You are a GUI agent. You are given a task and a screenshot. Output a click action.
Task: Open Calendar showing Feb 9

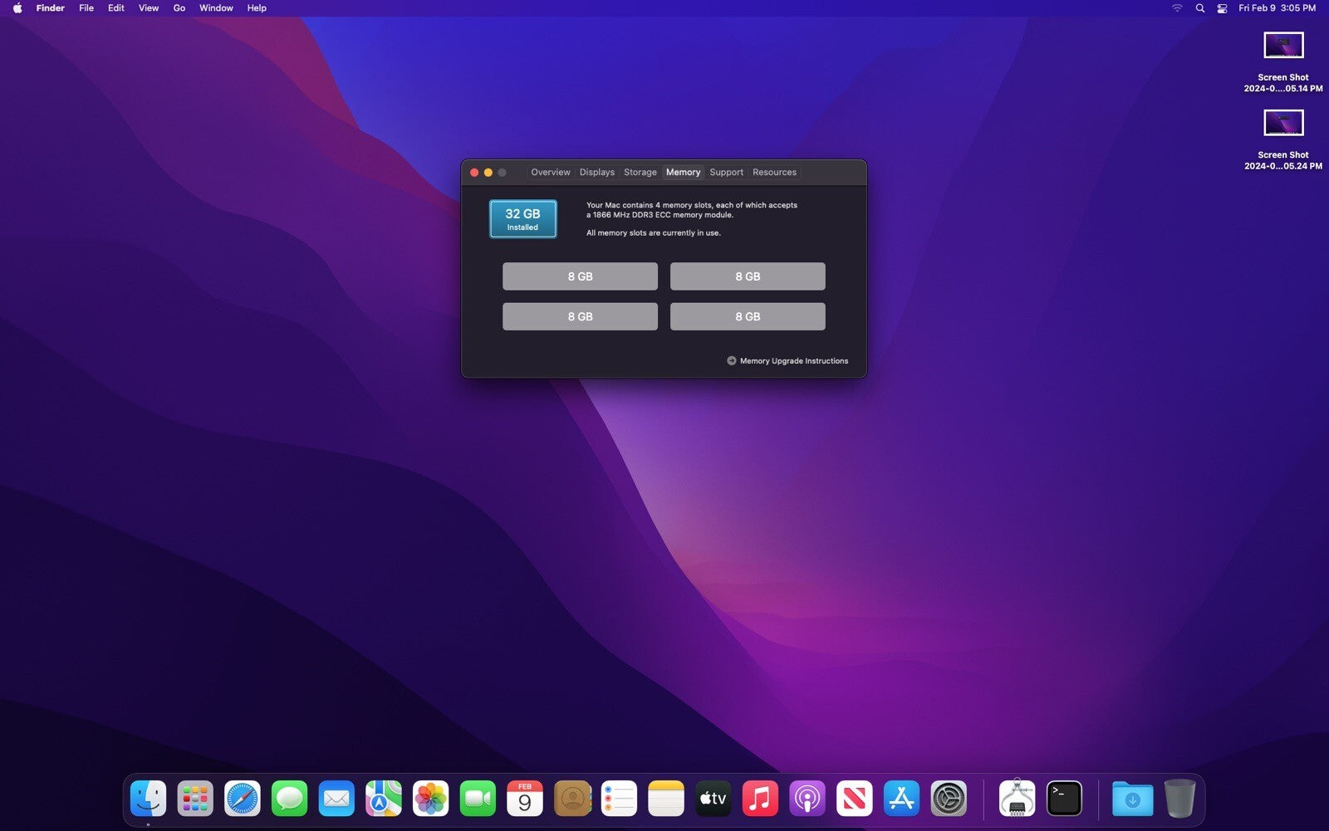[x=525, y=799]
